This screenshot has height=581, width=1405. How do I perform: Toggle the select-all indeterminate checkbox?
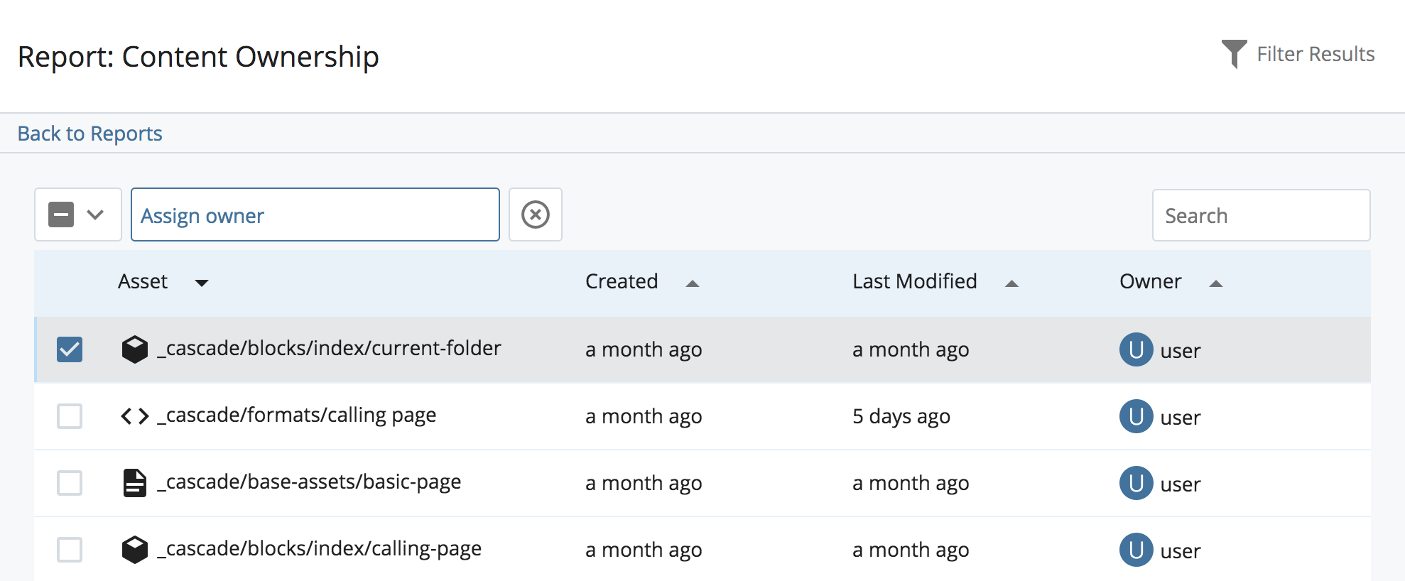coord(61,215)
